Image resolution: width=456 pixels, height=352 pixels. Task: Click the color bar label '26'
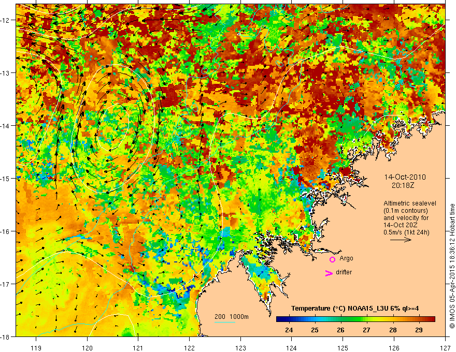coord(340,330)
